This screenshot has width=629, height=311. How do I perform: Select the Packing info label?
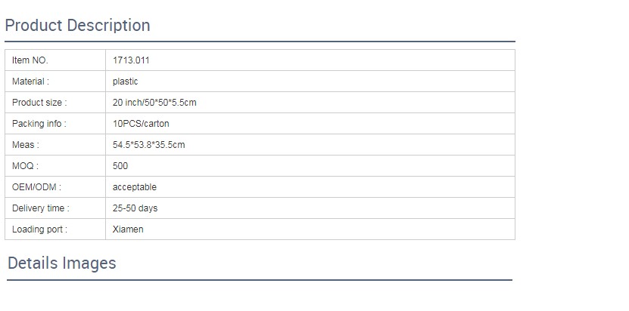coord(39,124)
